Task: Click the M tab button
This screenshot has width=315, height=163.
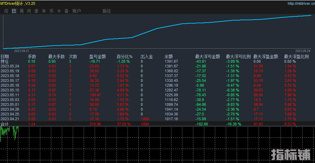Action: tap(59, 11)
